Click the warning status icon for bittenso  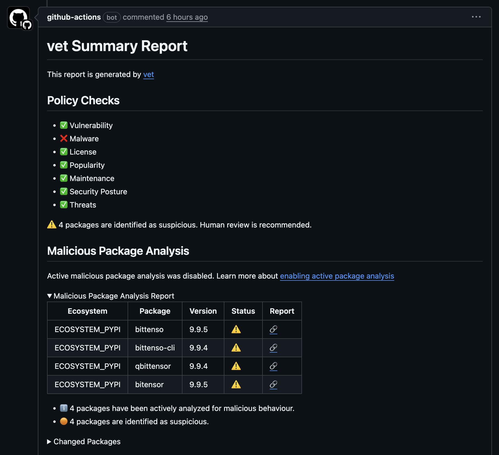click(236, 329)
